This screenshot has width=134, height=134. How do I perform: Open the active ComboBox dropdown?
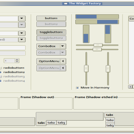(x=51, y=46)
